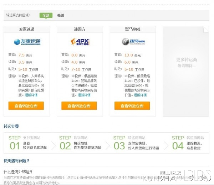
Task: Click the 友家速递 logo
Action: point(27,42)
